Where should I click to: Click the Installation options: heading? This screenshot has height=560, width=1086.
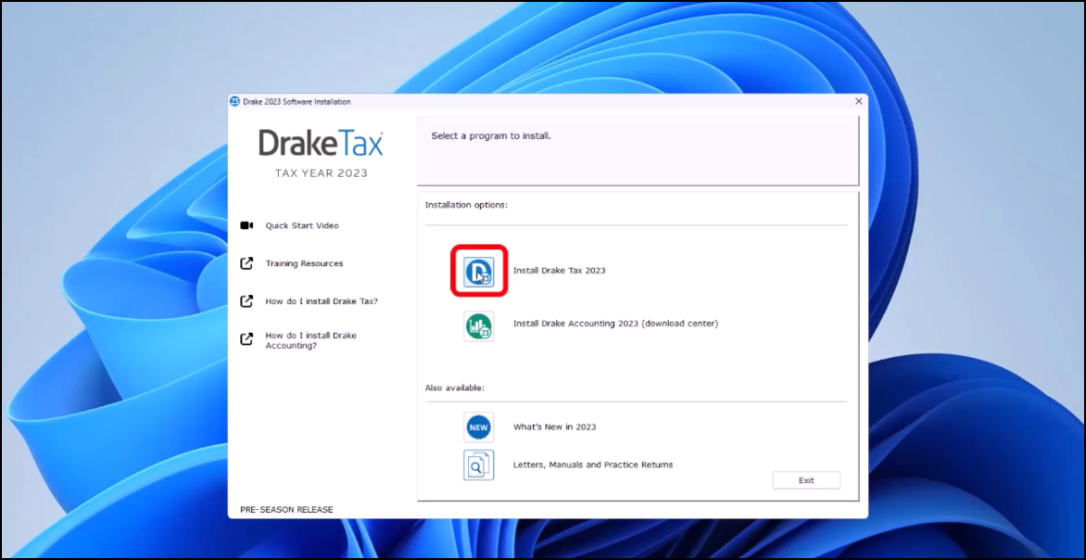point(466,205)
